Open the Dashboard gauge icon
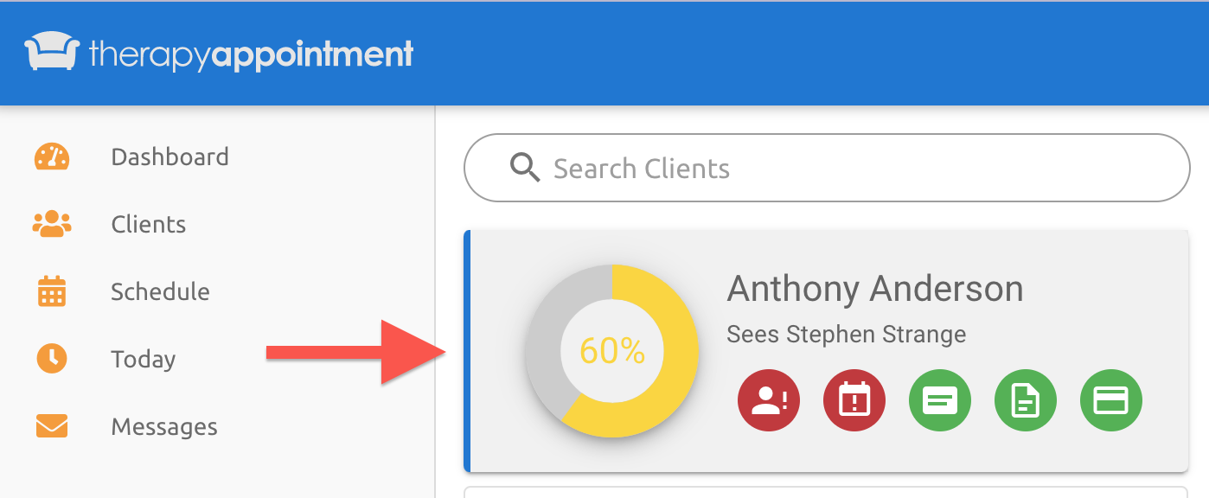The width and height of the screenshot is (1209, 498). (x=52, y=156)
